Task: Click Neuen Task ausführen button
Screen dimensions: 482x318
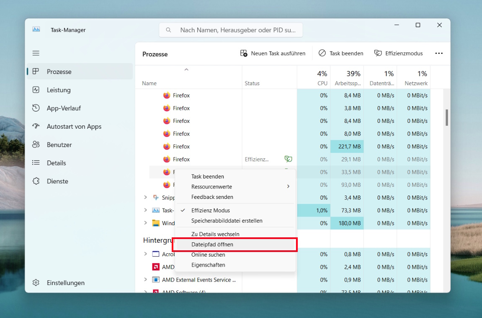Action: click(273, 53)
